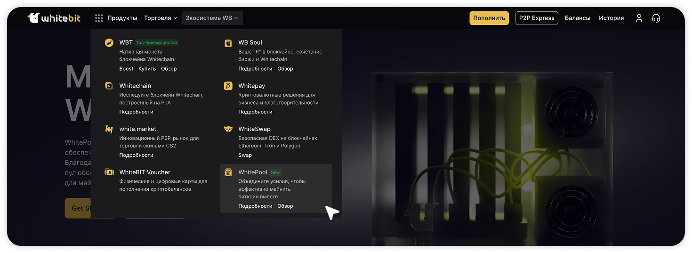
Task: Click the WhiteBIT Voucher icon
Action: coord(109,172)
